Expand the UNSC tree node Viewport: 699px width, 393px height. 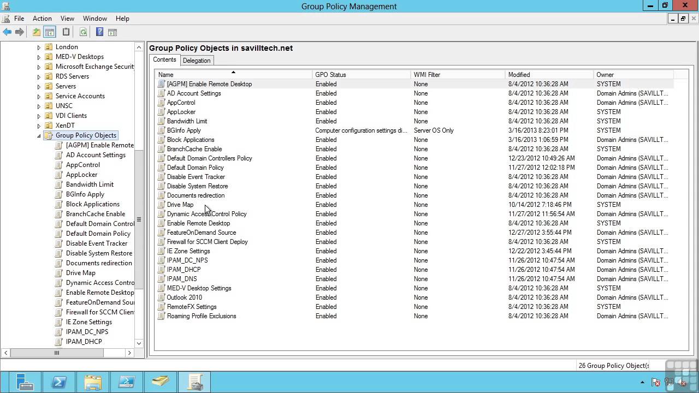(39, 106)
